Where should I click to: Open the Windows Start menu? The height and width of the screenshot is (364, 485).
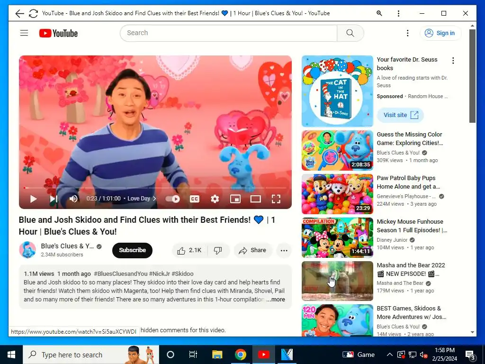[x=11, y=355]
